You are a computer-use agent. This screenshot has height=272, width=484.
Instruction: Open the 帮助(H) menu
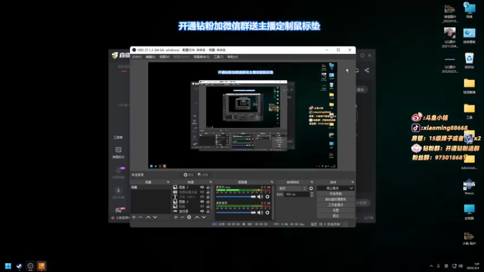click(x=232, y=57)
